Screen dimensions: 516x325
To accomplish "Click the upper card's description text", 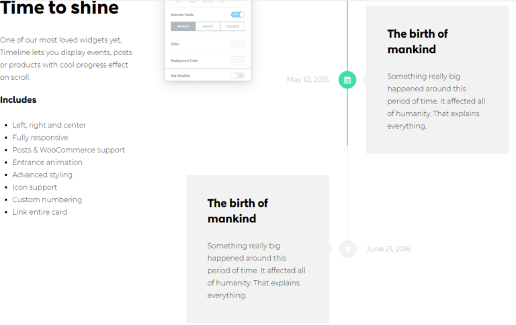I will 436,101.
